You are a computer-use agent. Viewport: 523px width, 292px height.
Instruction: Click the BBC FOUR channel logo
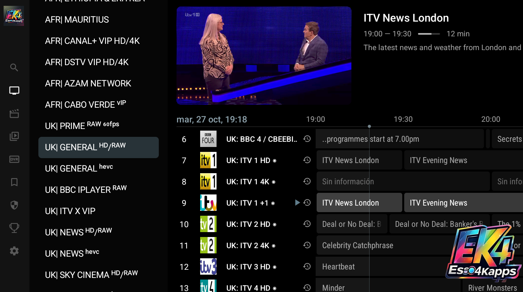tap(208, 139)
